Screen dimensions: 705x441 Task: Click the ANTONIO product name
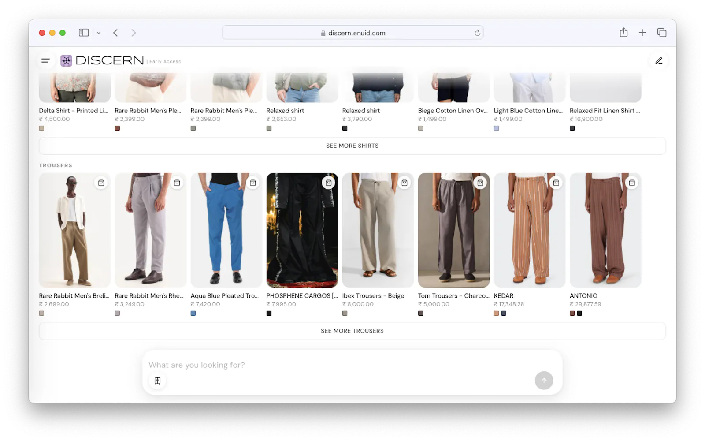(583, 296)
